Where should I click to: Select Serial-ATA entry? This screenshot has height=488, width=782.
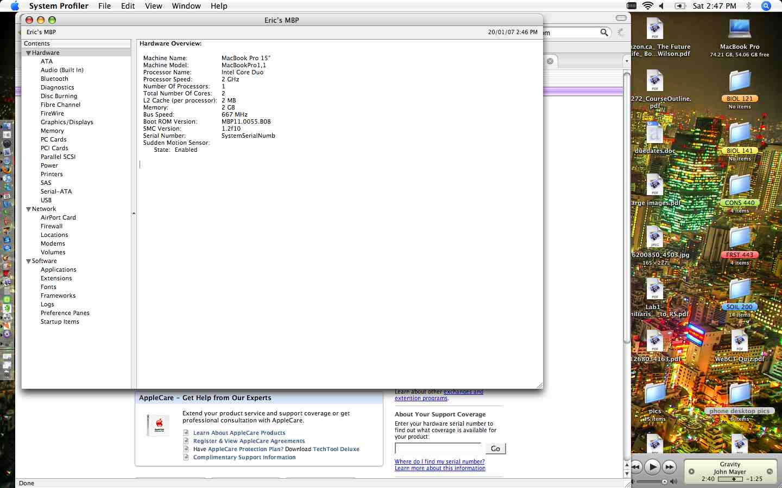point(56,191)
